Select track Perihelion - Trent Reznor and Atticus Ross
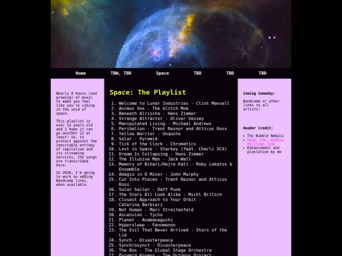Screen dimensions: 342x256 coord(173,129)
